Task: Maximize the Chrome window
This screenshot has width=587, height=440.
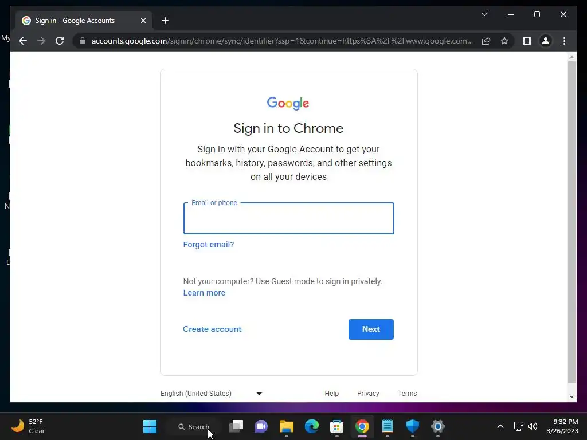Action: pos(537,14)
